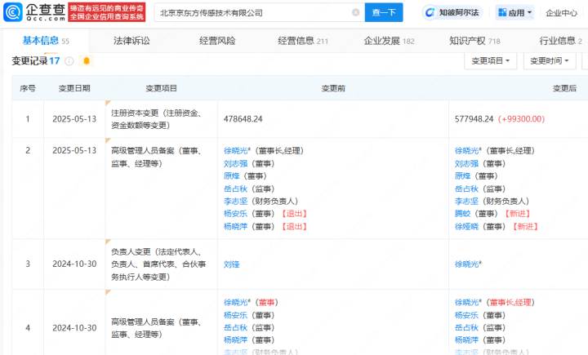The image size is (588, 355).
Task: Expand the 变更时间 filter dropdown
Action: pyautogui.click(x=550, y=60)
